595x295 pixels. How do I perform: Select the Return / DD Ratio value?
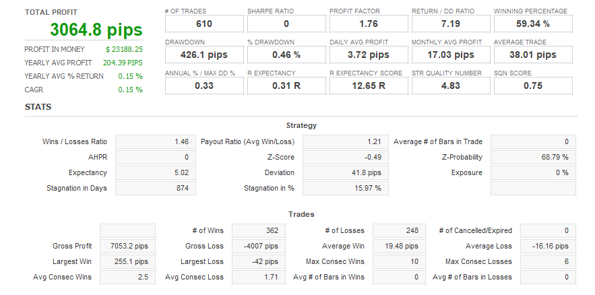click(x=451, y=24)
